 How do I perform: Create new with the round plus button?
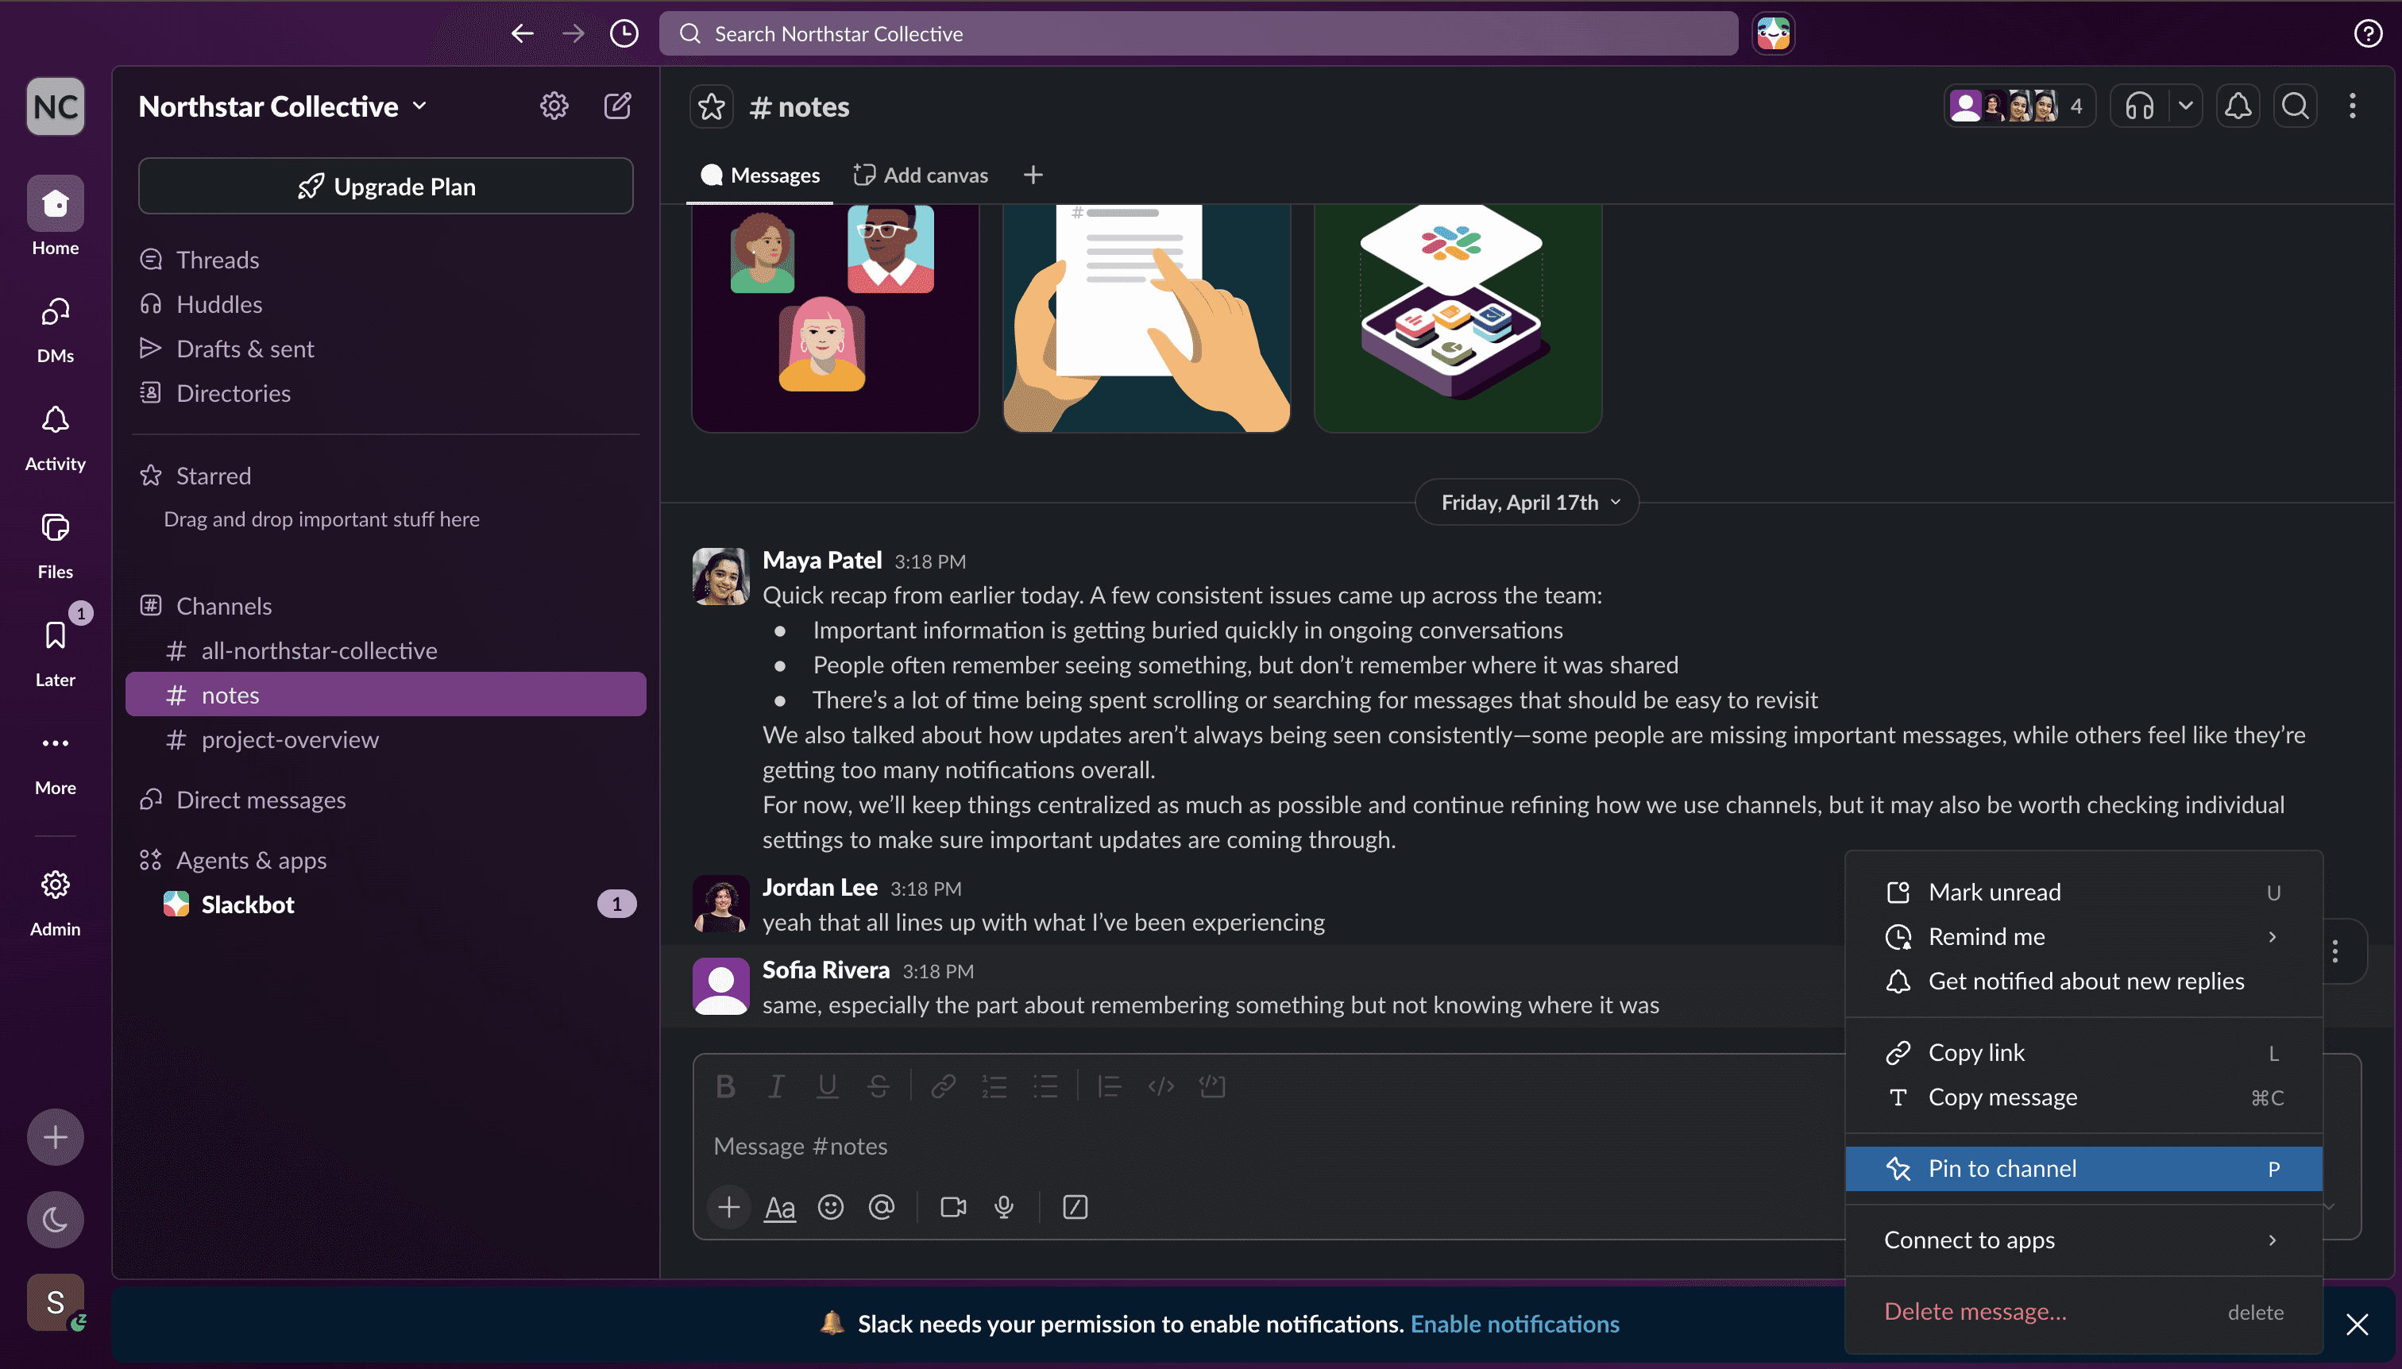tap(56, 1137)
